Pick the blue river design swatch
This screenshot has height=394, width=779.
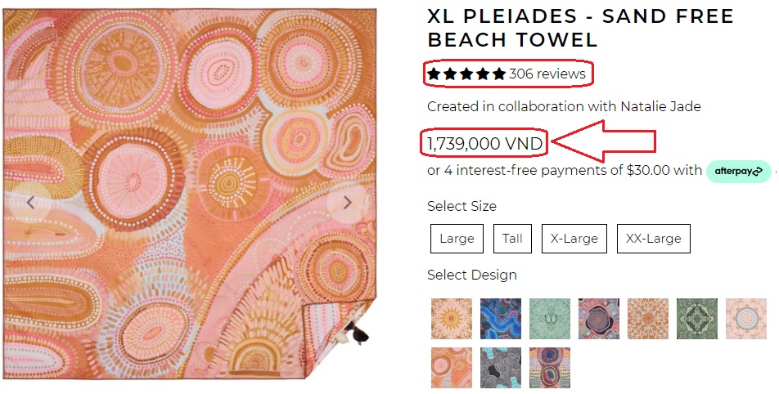(x=501, y=319)
